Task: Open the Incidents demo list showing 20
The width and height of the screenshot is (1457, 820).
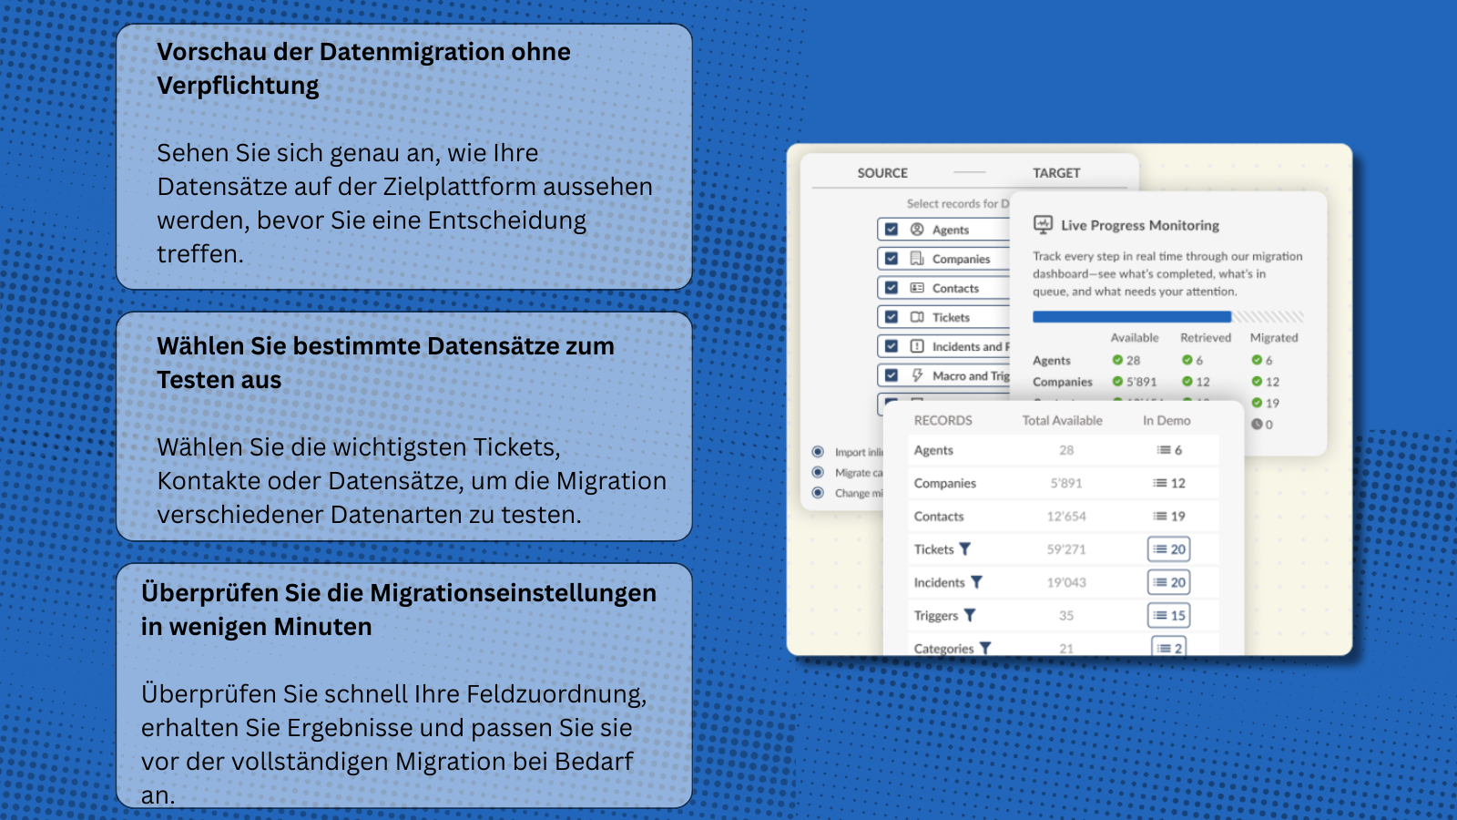Action: click(1169, 582)
